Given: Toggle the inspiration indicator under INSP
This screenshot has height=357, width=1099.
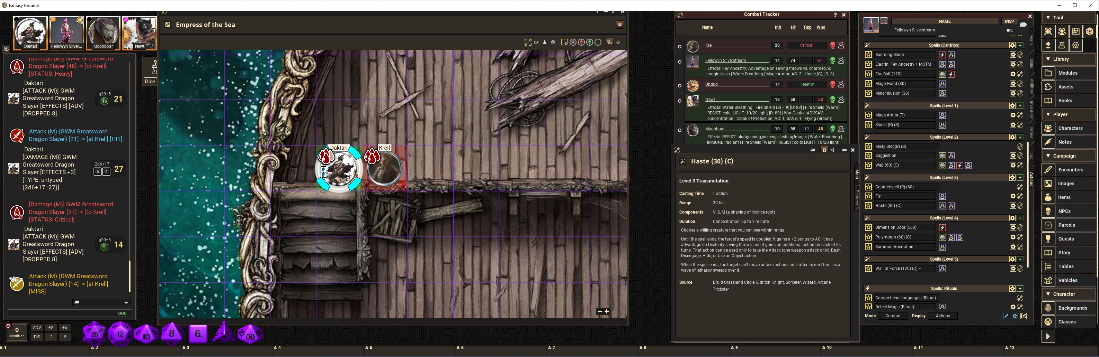Looking at the screenshot, I should click(x=1009, y=30).
